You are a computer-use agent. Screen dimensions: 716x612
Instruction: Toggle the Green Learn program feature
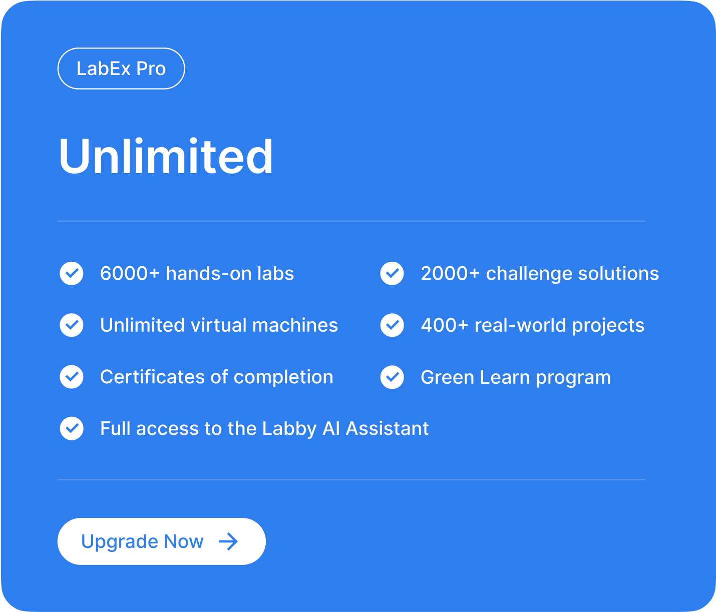pyautogui.click(x=516, y=377)
